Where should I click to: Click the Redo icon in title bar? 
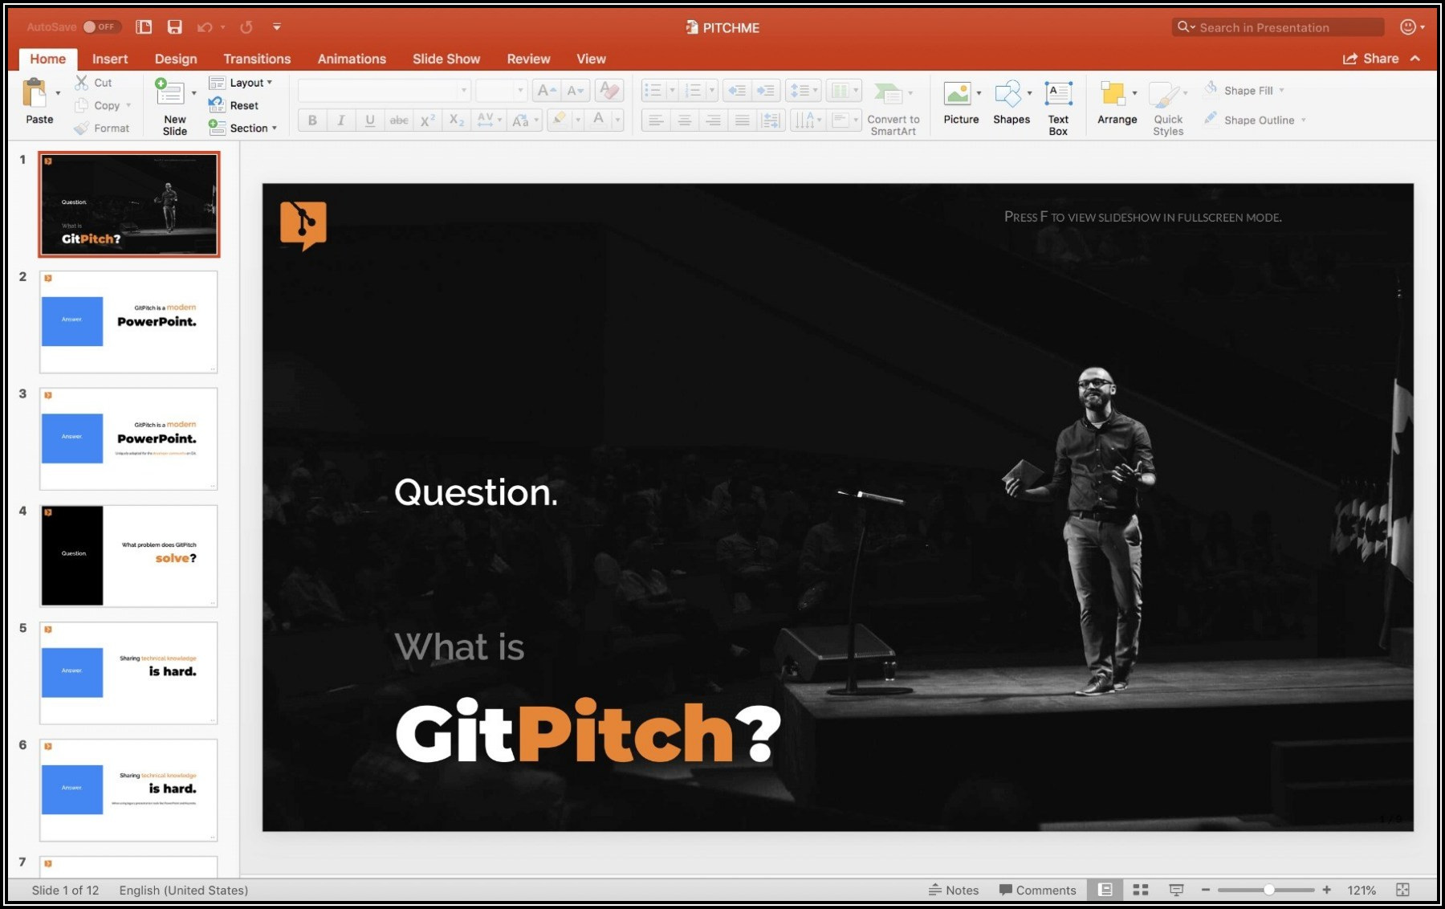point(246,27)
